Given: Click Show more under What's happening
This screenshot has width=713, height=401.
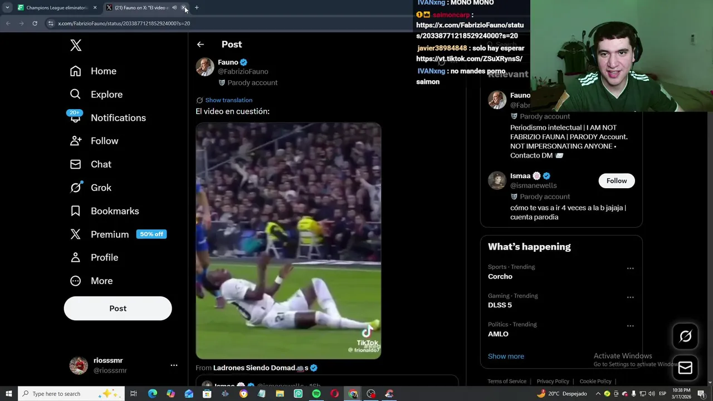Looking at the screenshot, I should pos(506,356).
